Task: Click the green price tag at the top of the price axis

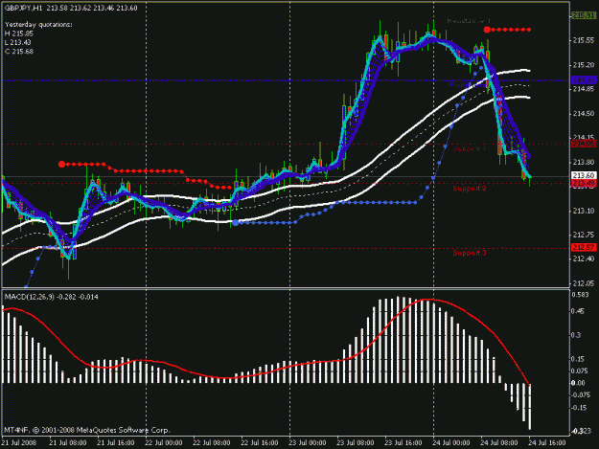Action: coord(584,15)
